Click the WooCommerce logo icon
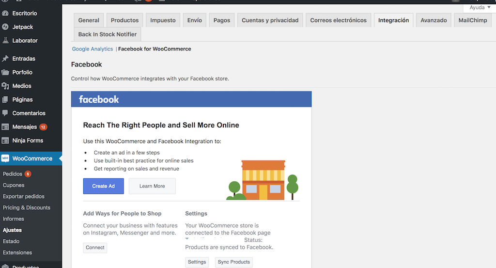This screenshot has width=496, height=268. 5,158
